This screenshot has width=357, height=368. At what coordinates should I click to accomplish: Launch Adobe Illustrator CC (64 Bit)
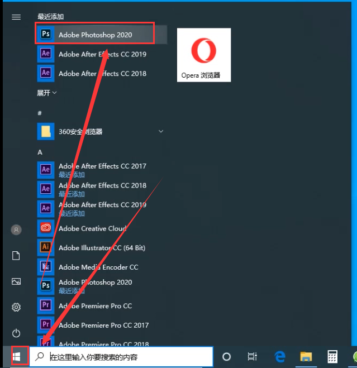pyautogui.click(x=102, y=247)
